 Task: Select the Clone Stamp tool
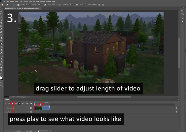[x=1, y=38]
